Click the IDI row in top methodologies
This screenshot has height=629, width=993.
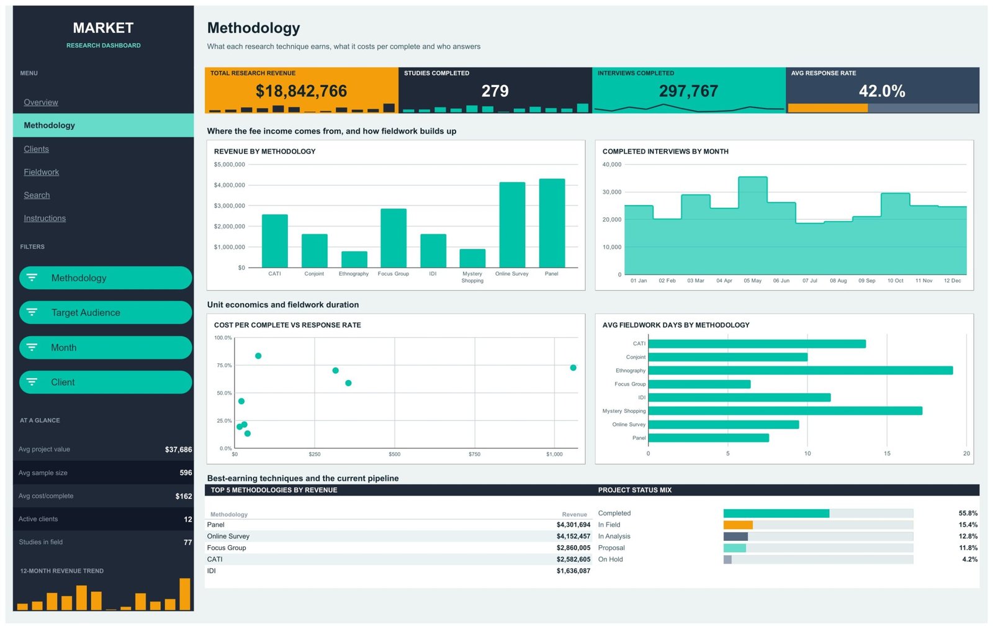tap(398, 571)
